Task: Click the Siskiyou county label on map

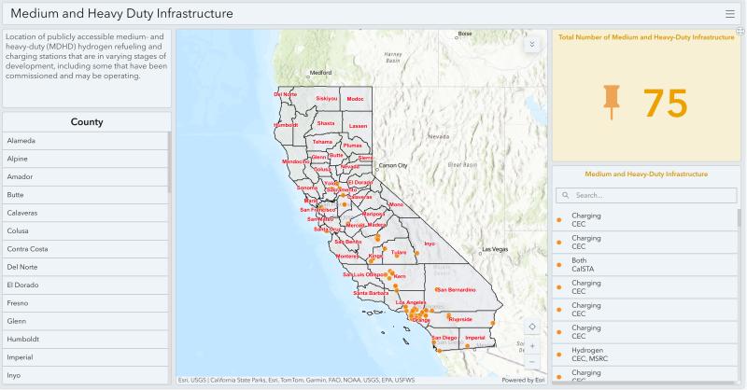Action: click(x=327, y=99)
